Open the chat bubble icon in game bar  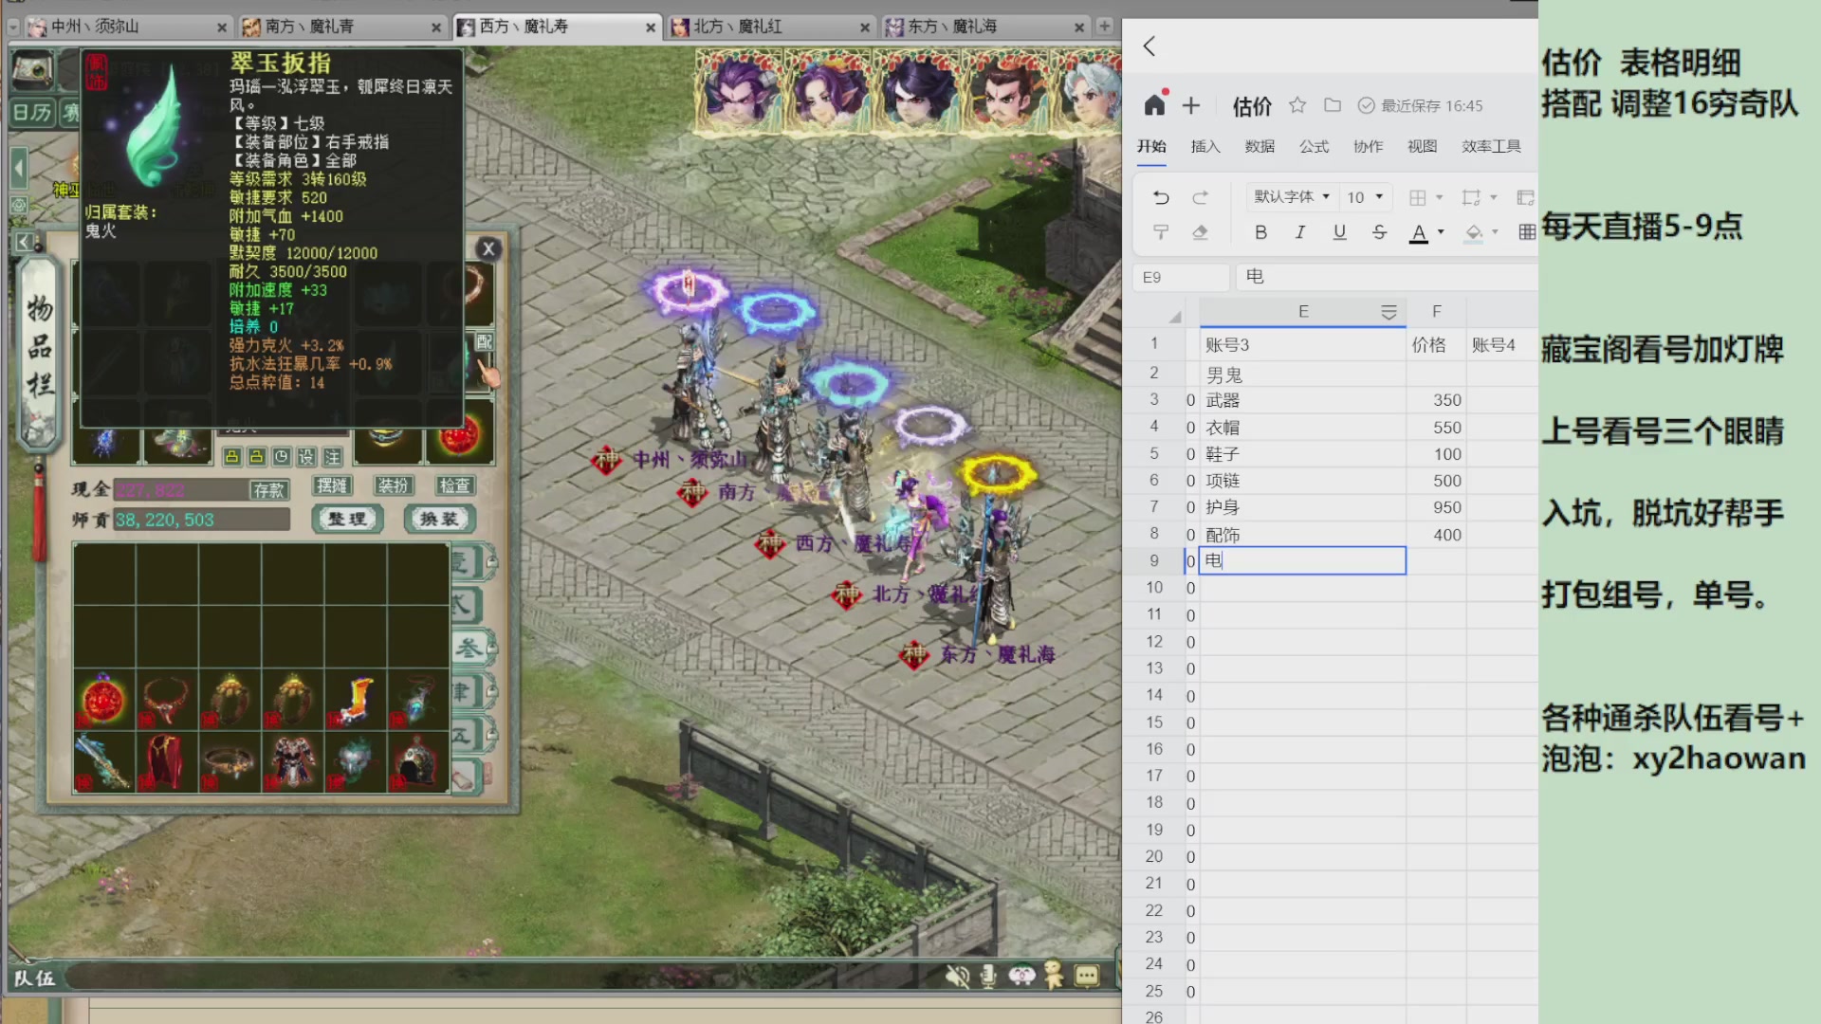[1087, 976]
